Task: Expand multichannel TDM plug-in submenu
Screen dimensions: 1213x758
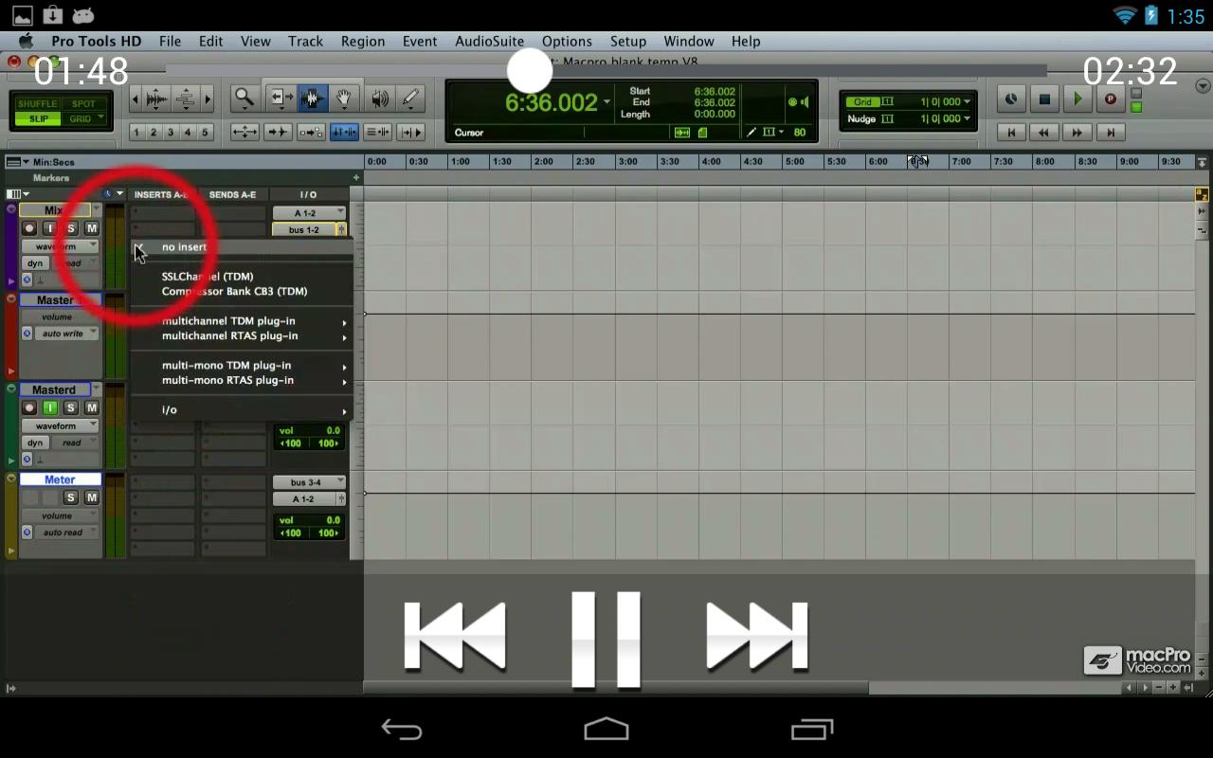Action: click(x=242, y=321)
